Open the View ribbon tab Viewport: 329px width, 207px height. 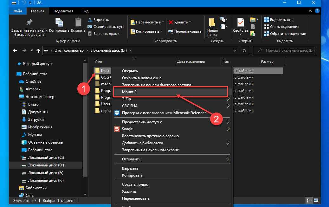click(x=85, y=11)
